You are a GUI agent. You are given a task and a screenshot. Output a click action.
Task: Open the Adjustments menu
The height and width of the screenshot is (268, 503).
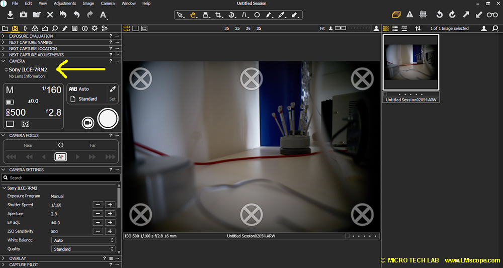pos(65,4)
